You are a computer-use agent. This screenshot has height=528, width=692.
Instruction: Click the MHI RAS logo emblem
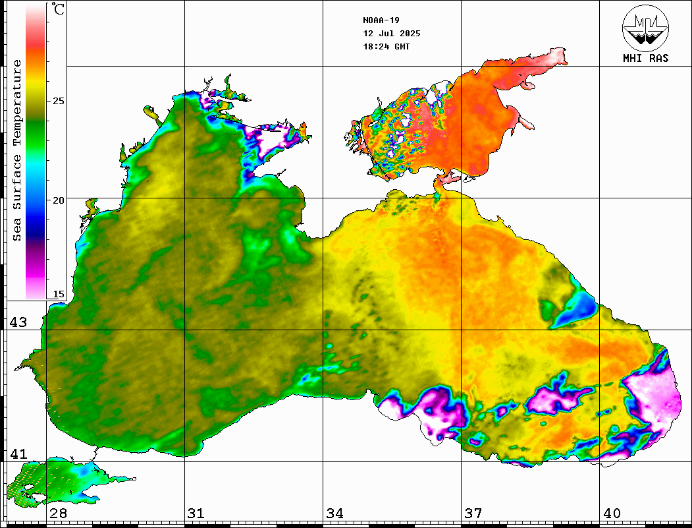coord(646,28)
